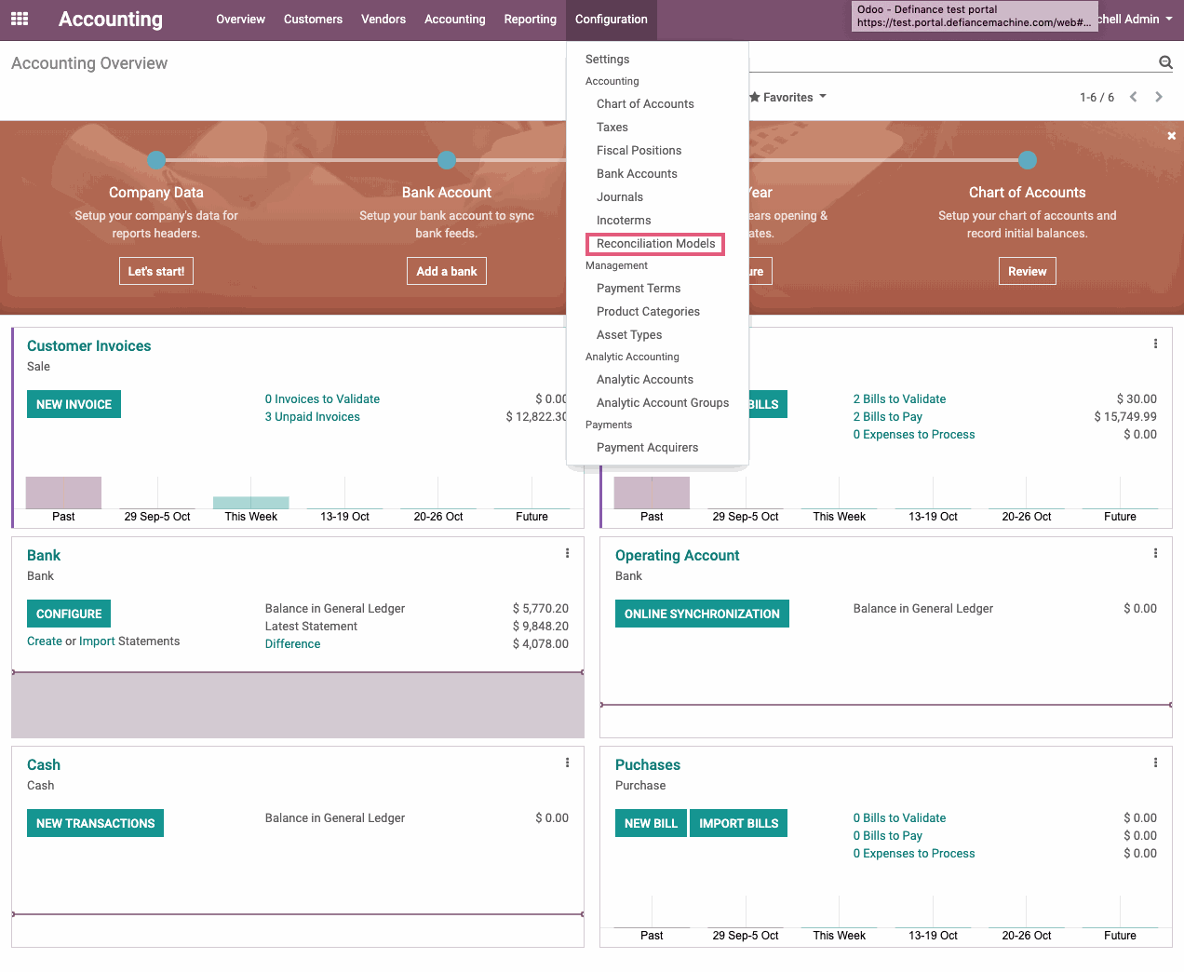The width and height of the screenshot is (1184, 972).
Task: Select Chart of Accounts menu entry
Action: click(x=645, y=103)
